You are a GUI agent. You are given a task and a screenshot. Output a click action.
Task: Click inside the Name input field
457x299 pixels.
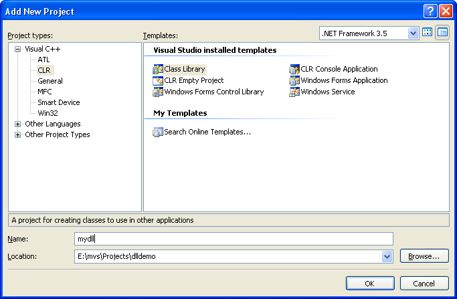[x=234, y=239]
